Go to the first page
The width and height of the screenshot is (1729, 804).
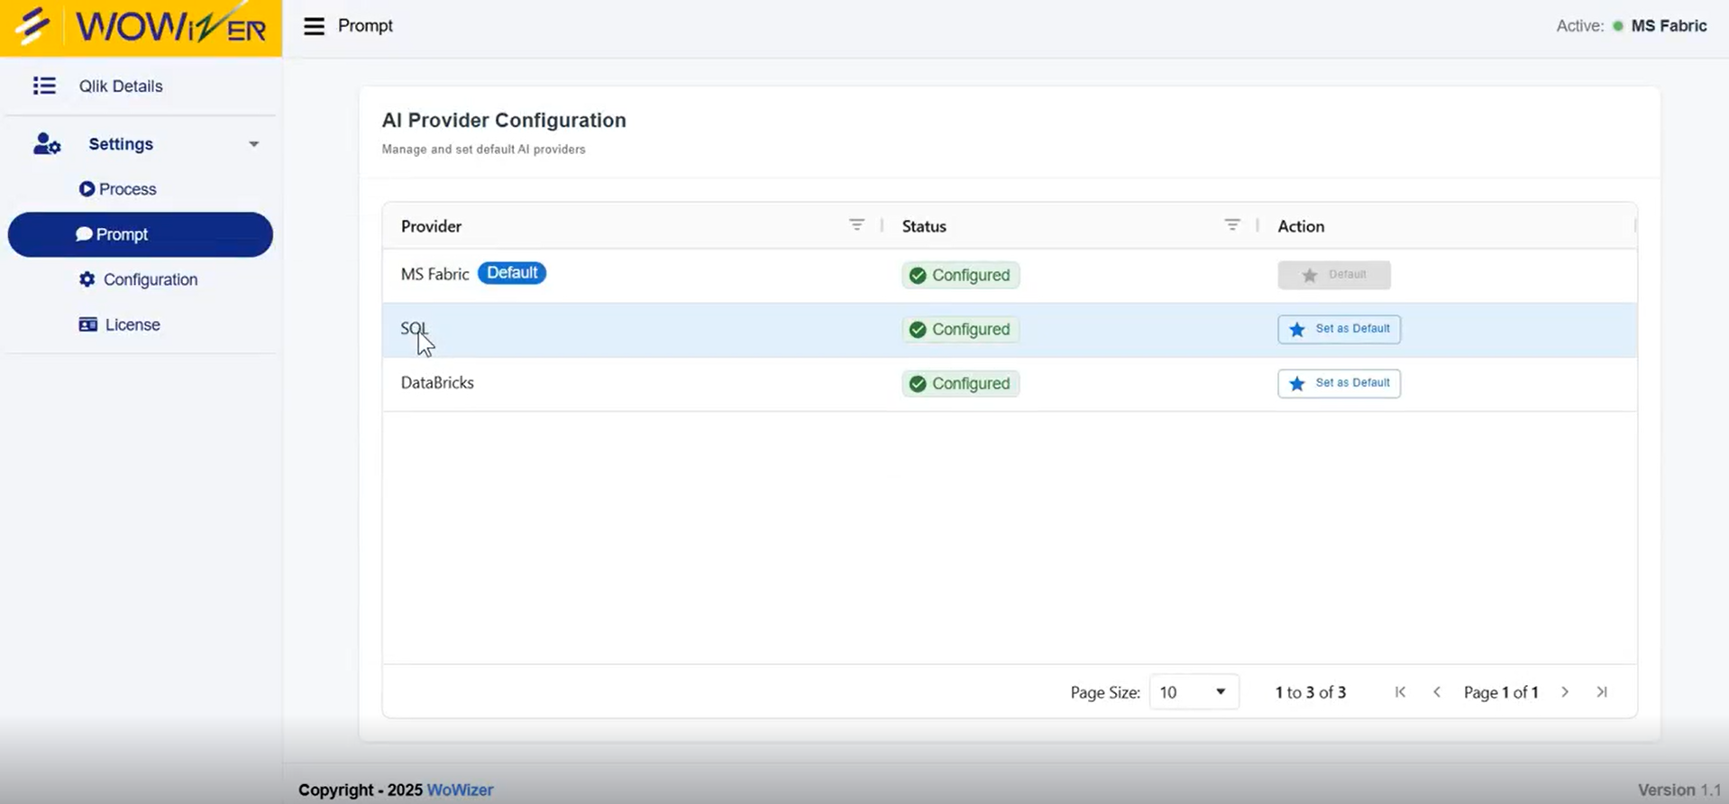(x=1400, y=692)
